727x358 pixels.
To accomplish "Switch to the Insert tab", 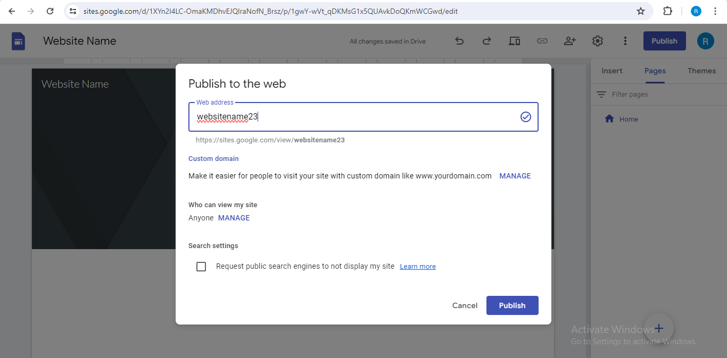I will tap(612, 71).
